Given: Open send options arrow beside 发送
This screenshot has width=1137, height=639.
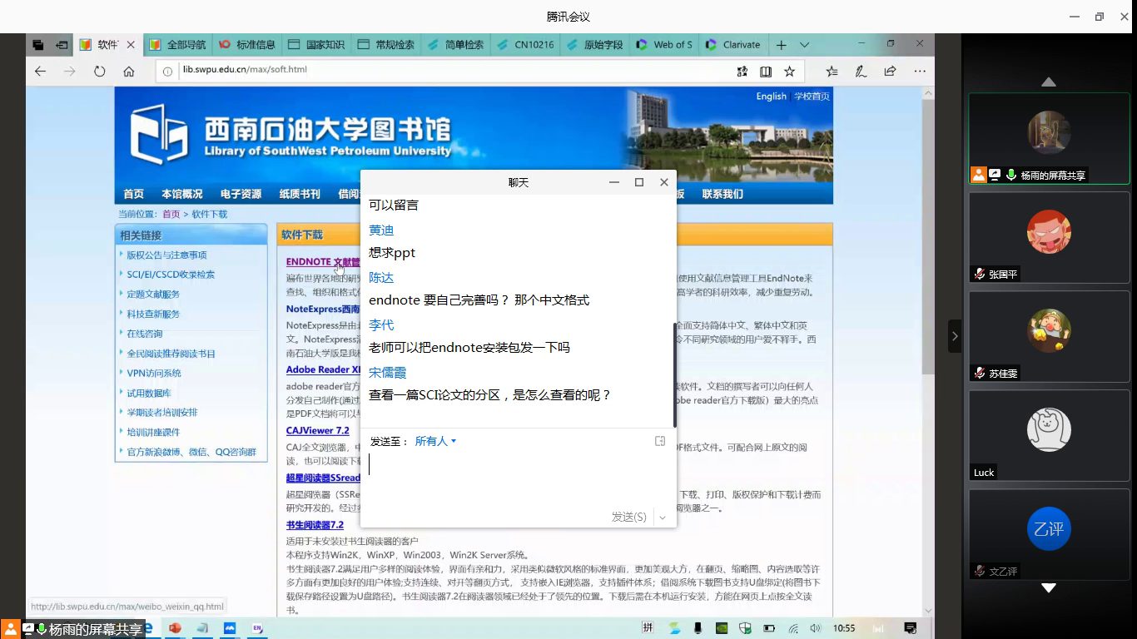Looking at the screenshot, I should [x=663, y=517].
